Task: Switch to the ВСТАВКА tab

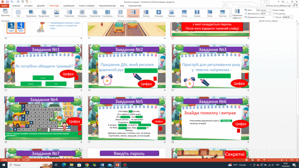Action: pyautogui.click(x=28, y=6)
